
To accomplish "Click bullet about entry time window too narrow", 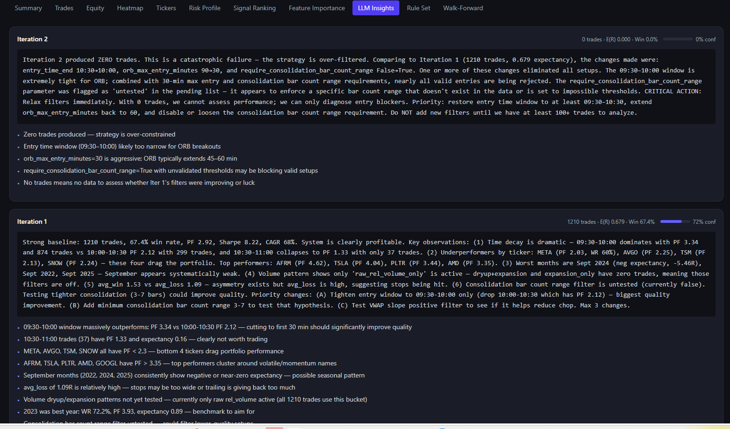I will coord(122,146).
